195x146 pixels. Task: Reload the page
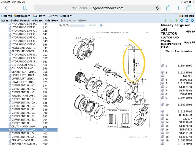(157, 8)
